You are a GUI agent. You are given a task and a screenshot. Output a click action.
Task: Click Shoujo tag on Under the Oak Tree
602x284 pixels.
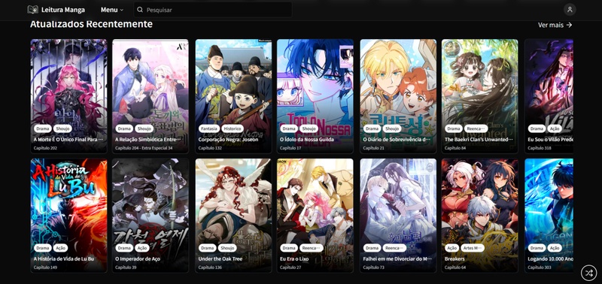pyautogui.click(x=227, y=248)
